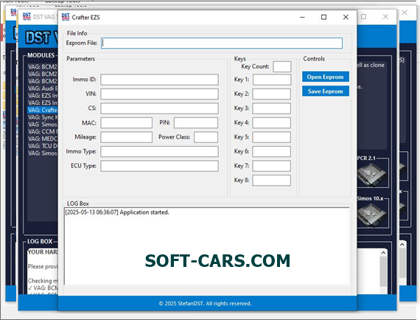Click the DST logo icon in Crafter EZS title bar
This screenshot has height=320, width=420.
tap(66, 17)
